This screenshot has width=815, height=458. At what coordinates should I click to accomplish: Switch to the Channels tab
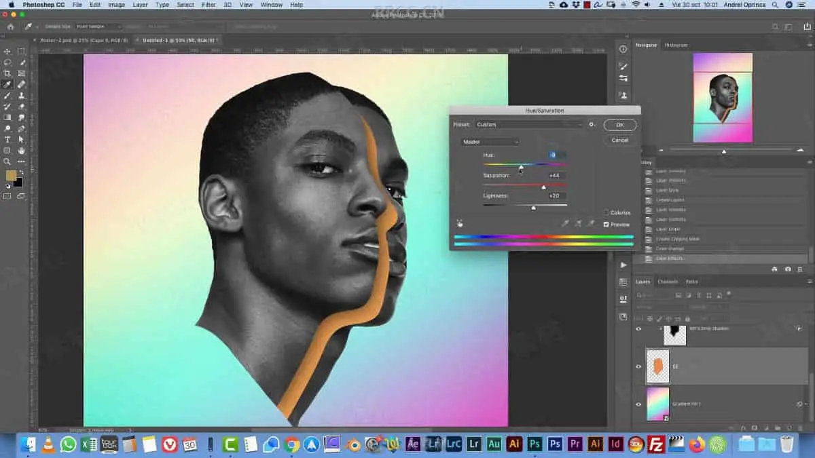coord(667,282)
